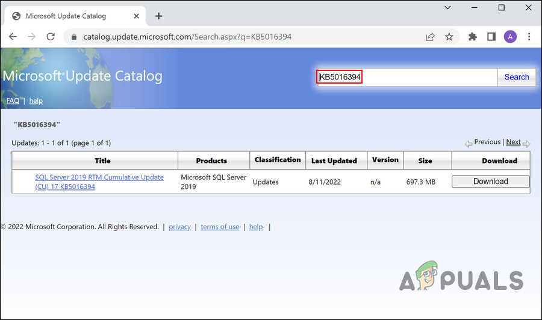Click the Microsoft Update Catalog title
Image resolution: width=542 pixels, height=320 pixels.
click(x=83, y=76)
